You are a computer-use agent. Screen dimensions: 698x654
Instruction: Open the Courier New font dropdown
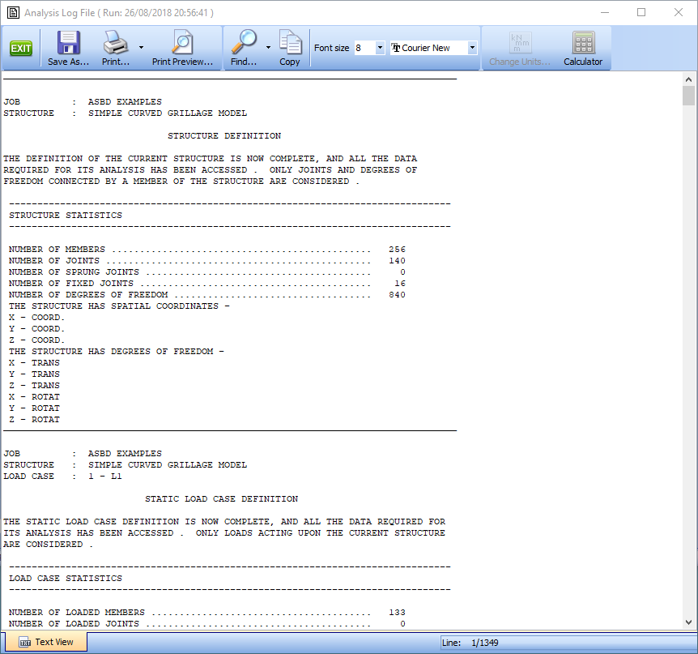coord(472,48)
